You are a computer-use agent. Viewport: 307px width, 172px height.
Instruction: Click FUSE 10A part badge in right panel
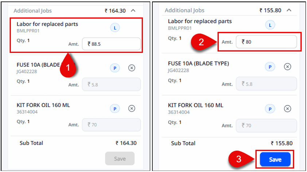[270, 66]
